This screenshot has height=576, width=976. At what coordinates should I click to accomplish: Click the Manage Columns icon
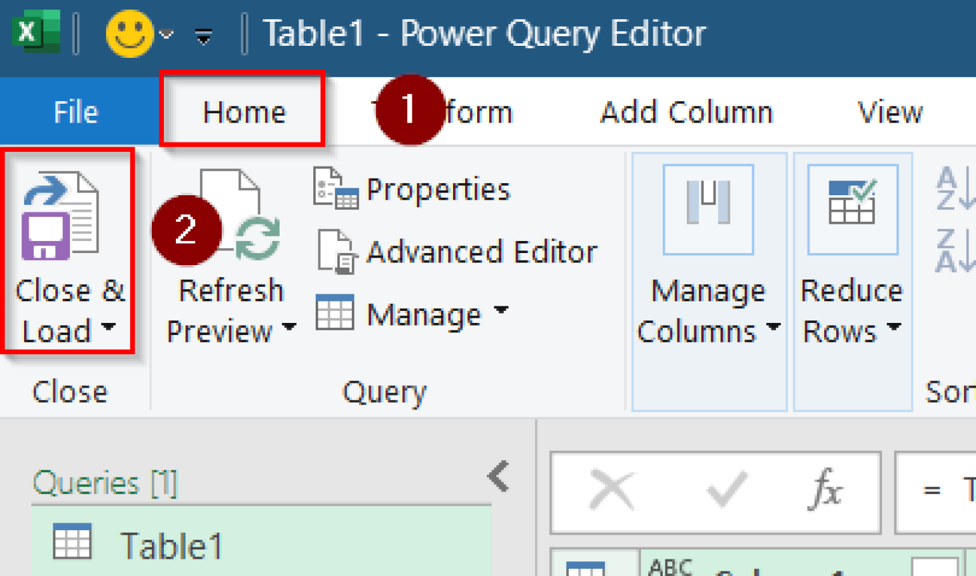(708, 210)
